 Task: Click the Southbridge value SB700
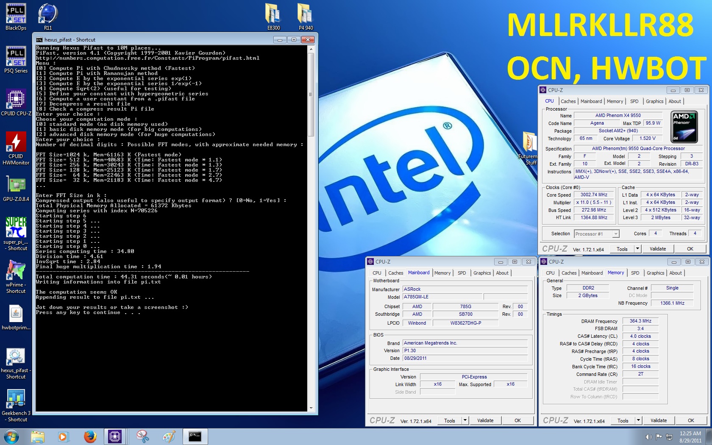click(x=465, y=314)
